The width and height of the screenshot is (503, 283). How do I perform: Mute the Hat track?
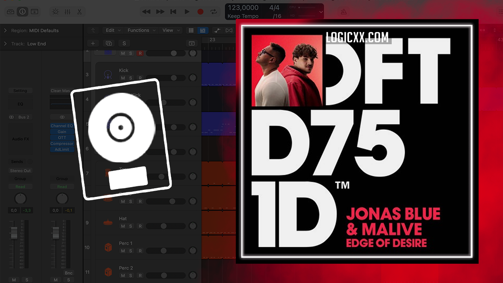coord(123,226)
